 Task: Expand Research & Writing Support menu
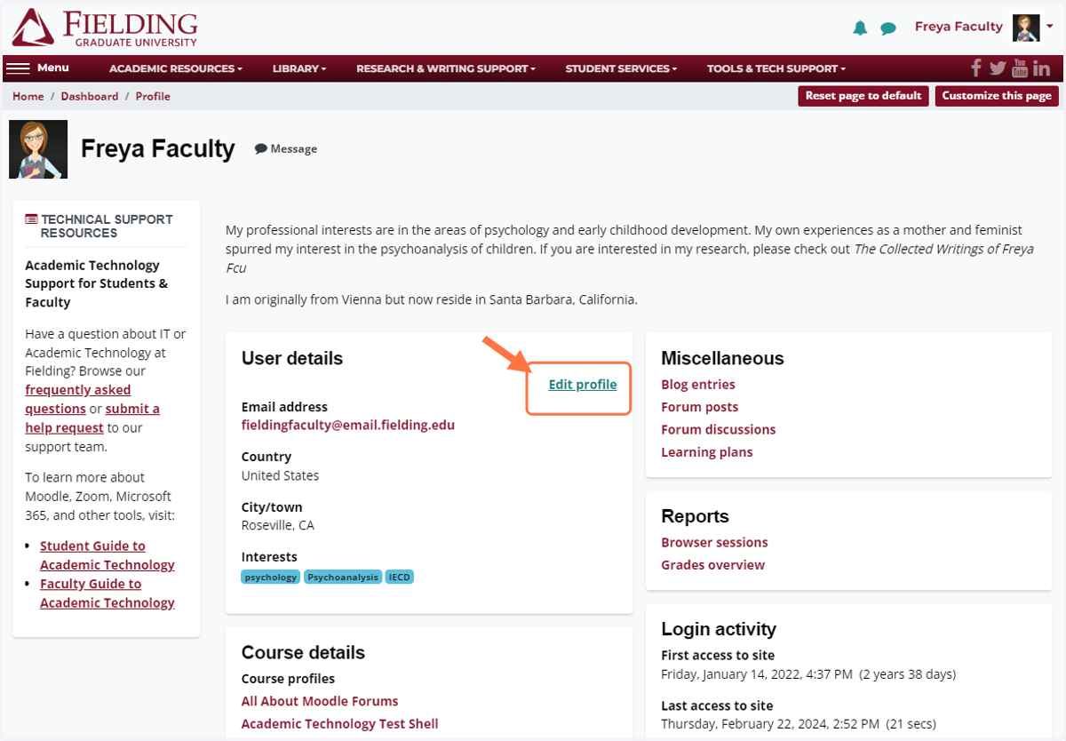point(446,68)
